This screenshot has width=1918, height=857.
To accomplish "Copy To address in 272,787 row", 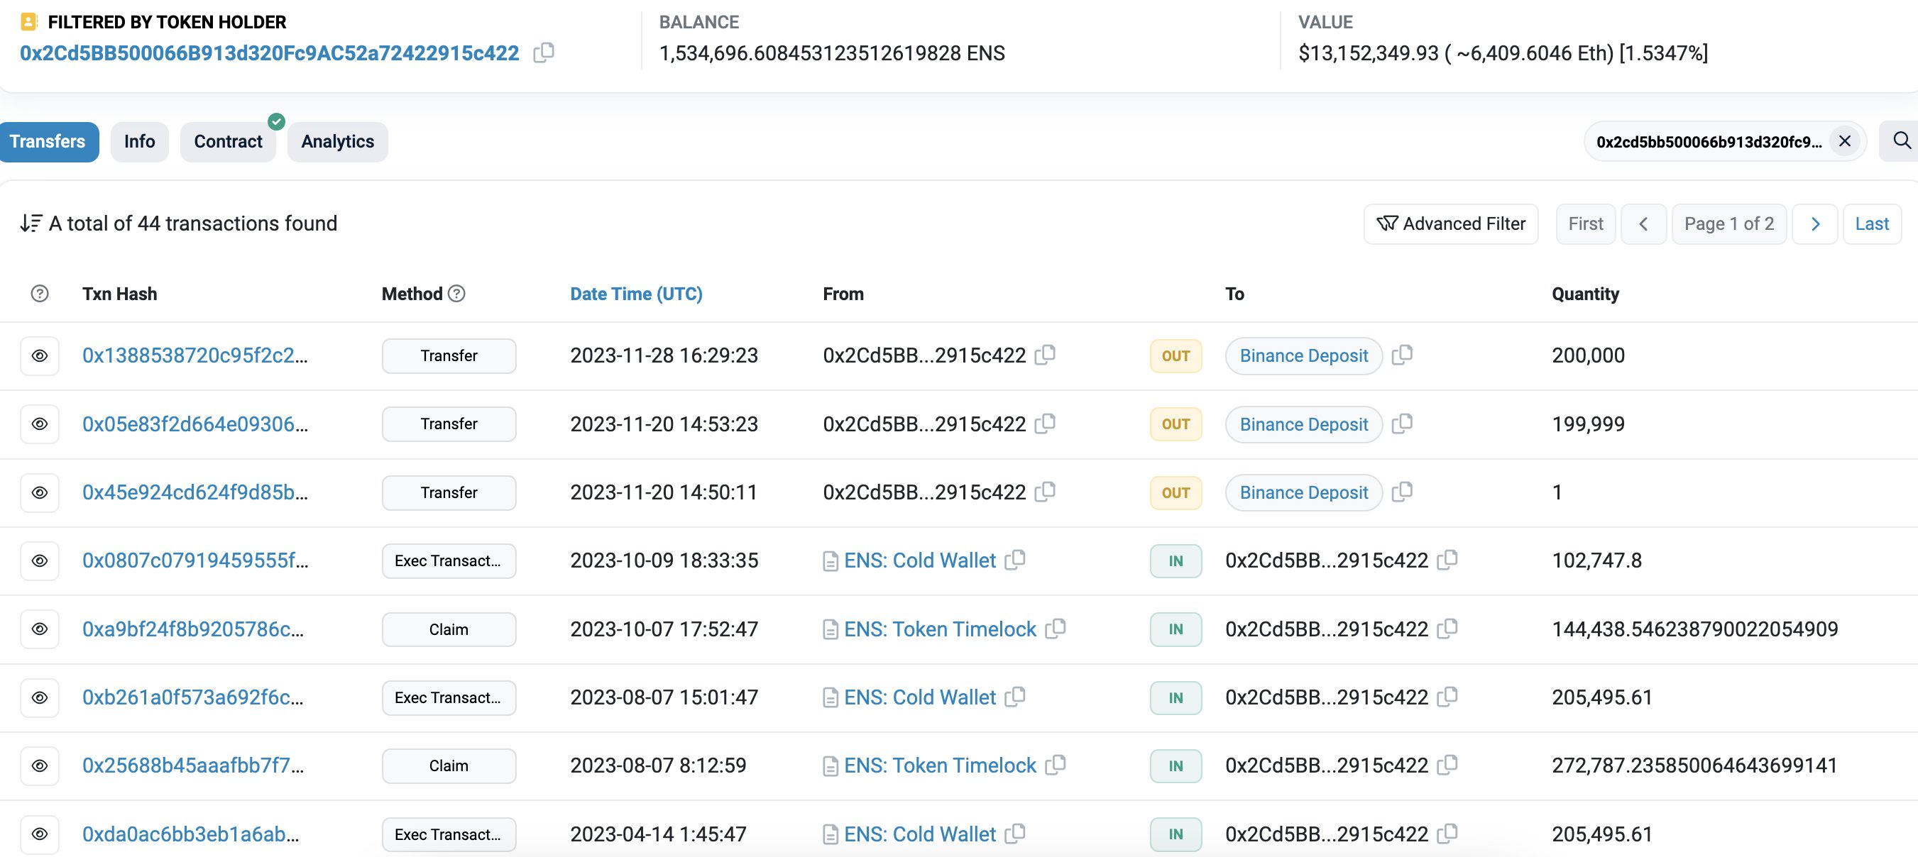I will coord(1447,765).
